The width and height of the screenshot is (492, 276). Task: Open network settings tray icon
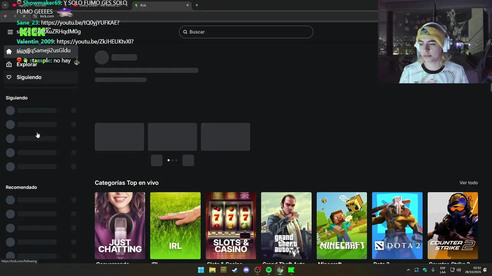click(x=452, y=270)
